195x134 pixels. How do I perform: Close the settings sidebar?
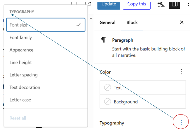click(182, 22)
